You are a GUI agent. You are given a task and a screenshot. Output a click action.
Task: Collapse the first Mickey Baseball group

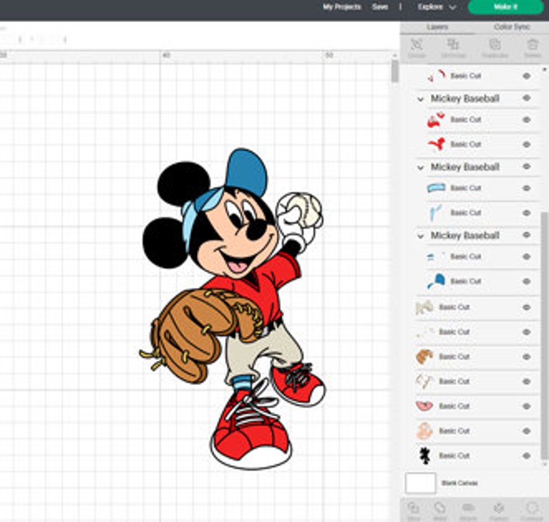422,98
